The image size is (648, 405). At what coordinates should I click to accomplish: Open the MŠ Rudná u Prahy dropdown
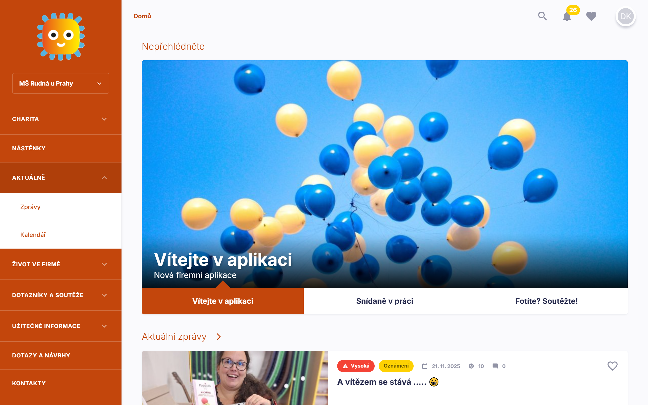(61, 83)
